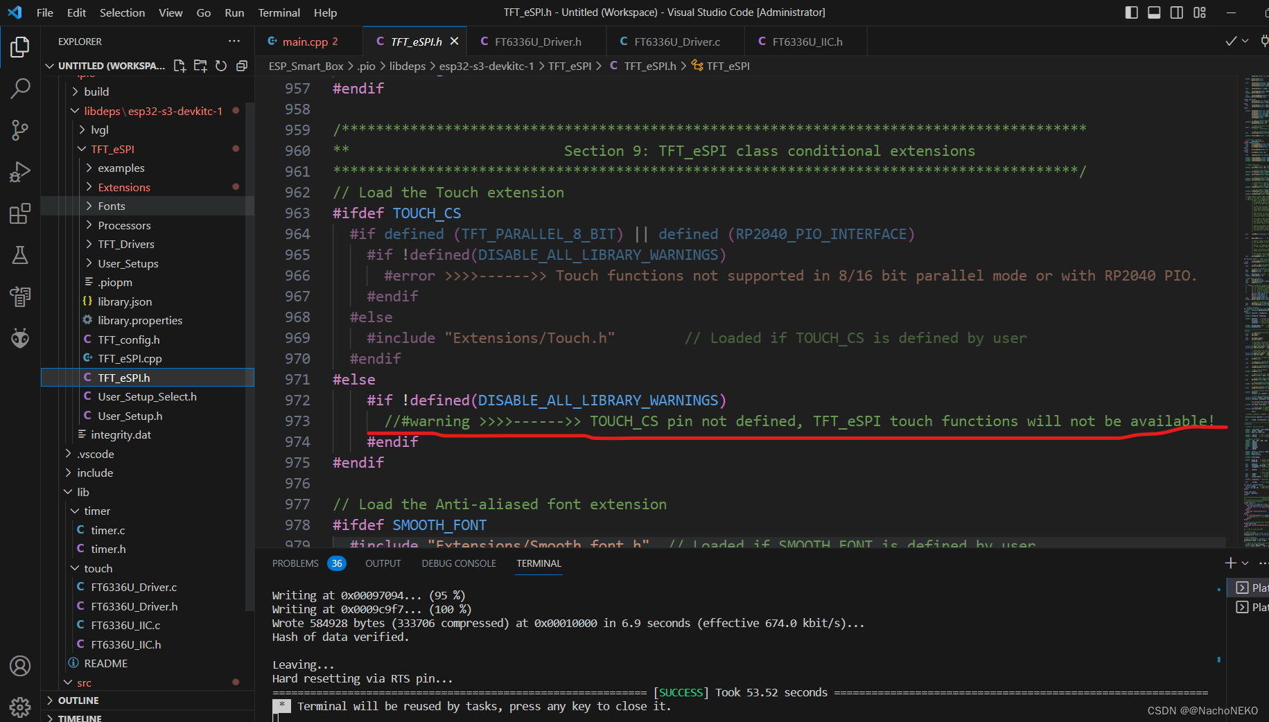The height and width of the screenshot is (722, 1269).
Task: Click New Folder icon in Explorer header
Action: click(x=200, y=66)
